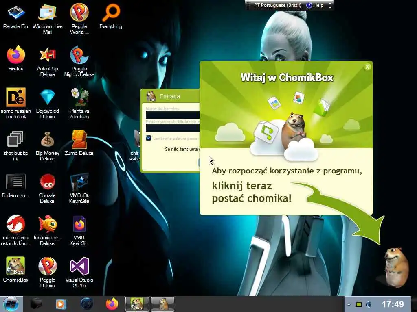
Task: Click Help on the language bar
Action: pyautogui.click(x=315, y=5)
